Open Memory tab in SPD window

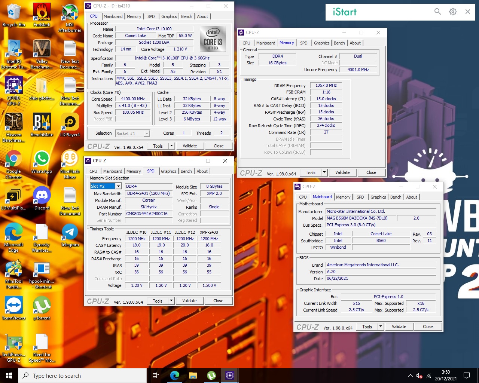coord(134,171)
